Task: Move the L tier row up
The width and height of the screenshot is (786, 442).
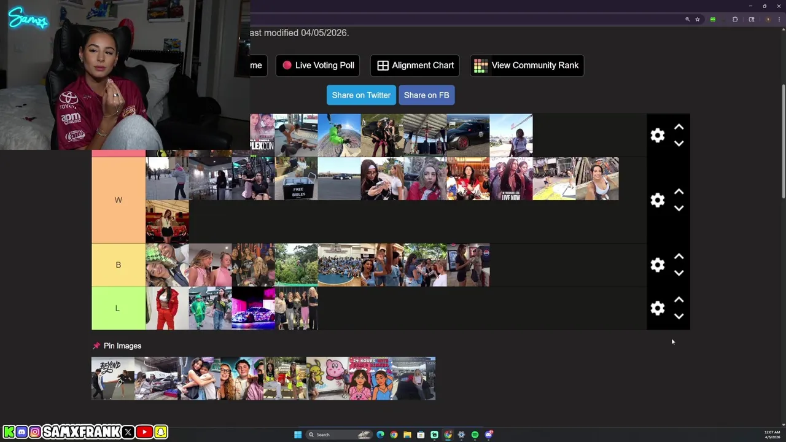Action: [679, 300]
